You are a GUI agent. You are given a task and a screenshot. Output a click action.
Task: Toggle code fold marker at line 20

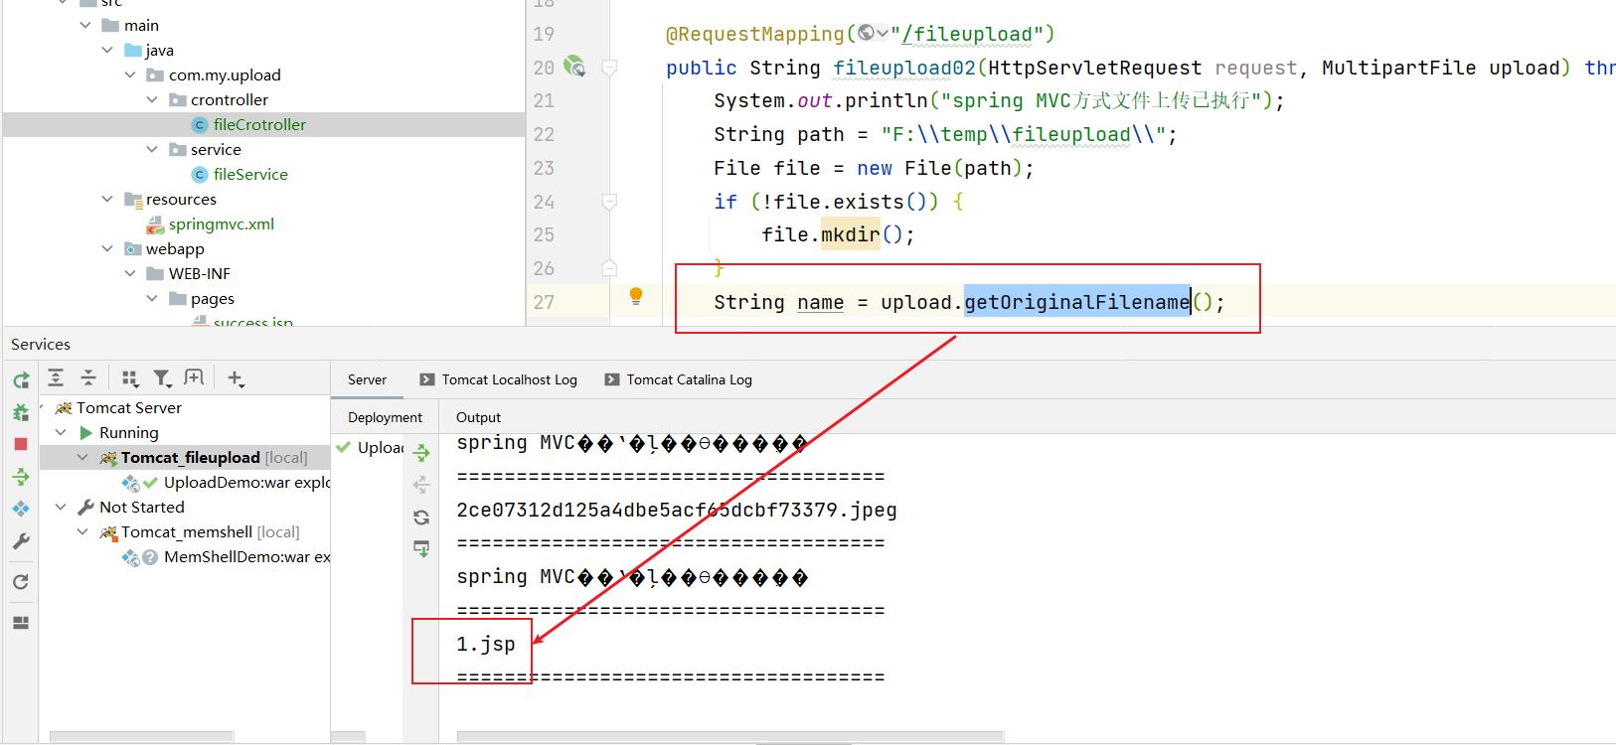click(x=610, y=68)
